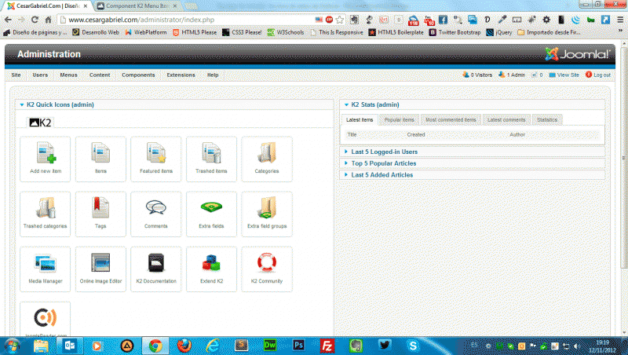Open the jQuery bookmark
This screenshot has height=355, width=628.
[x=499, y=32]
